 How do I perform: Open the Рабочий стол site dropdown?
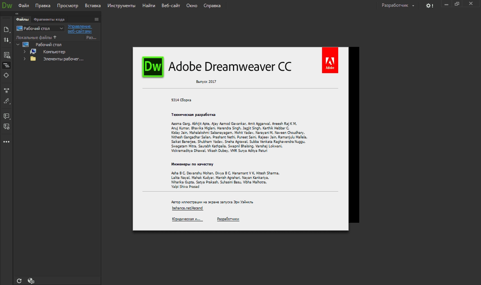[40, 28]
